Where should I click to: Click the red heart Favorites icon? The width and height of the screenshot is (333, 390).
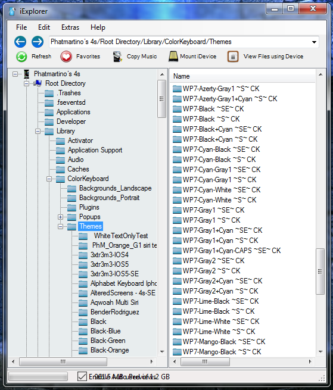tap(66, 57)
